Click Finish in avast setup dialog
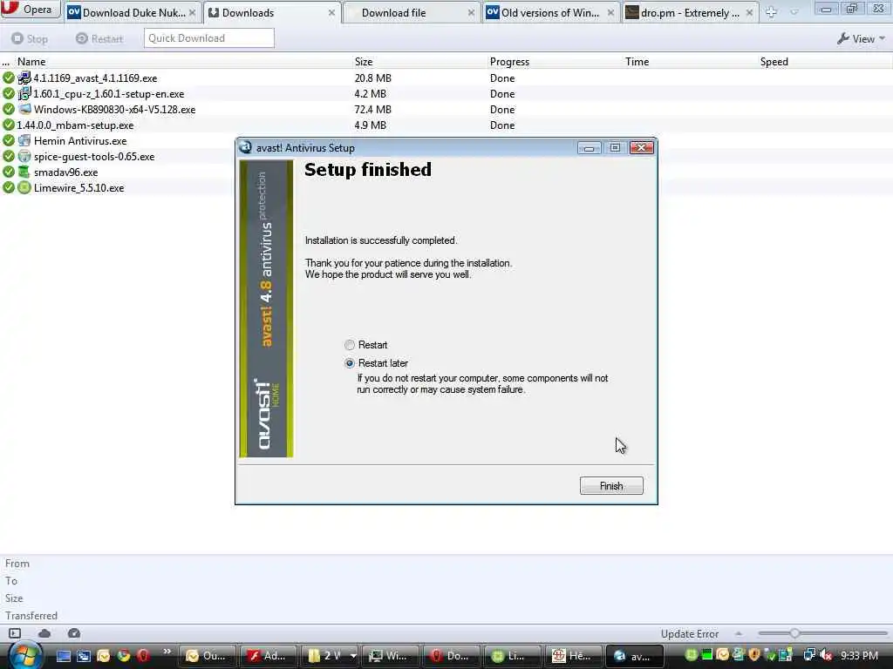Screen dimensions: 893x669 click(x=611, y=486)
